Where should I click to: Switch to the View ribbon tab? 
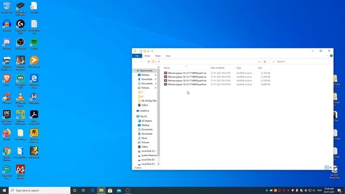point(168,56)
